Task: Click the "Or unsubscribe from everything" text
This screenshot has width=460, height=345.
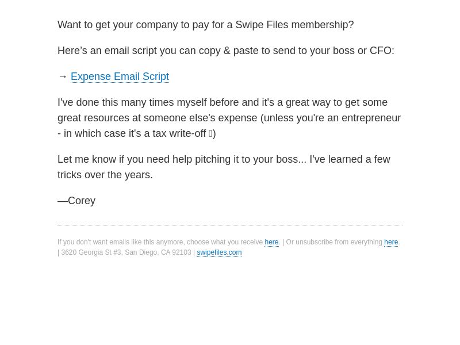Action: (334, 242)
